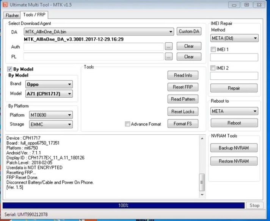Click the Custom DA button

point(189,31)
